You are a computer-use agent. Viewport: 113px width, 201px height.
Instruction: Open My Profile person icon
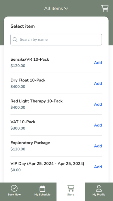pos(99,188)
